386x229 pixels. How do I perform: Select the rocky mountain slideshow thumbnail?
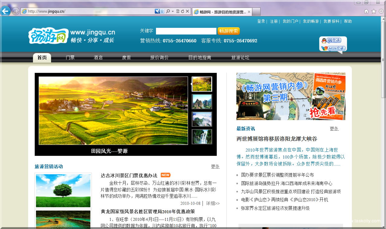(x=202, y=102)
